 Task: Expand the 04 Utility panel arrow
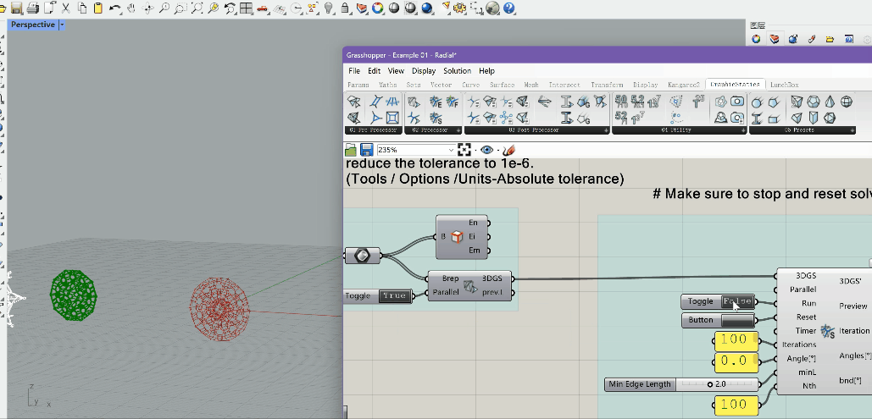[743, 130]
